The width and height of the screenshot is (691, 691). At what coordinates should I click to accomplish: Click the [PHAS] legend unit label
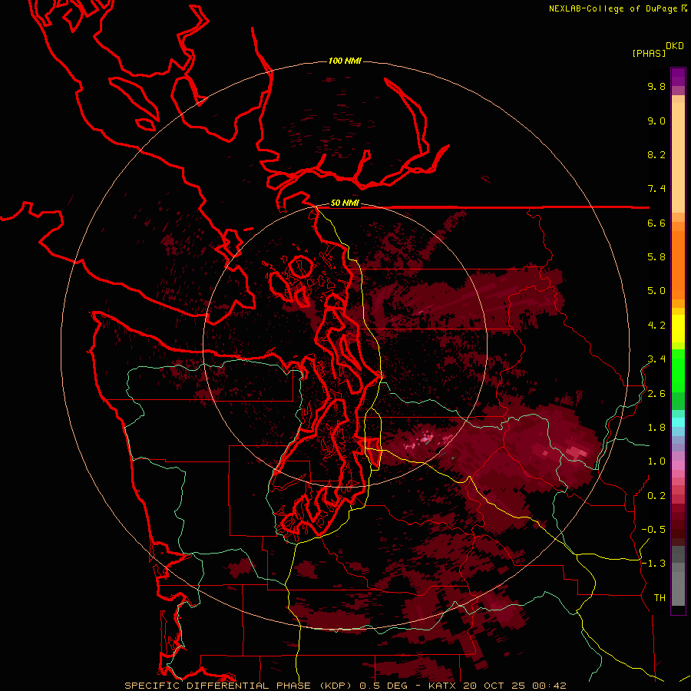coord(649,53)
